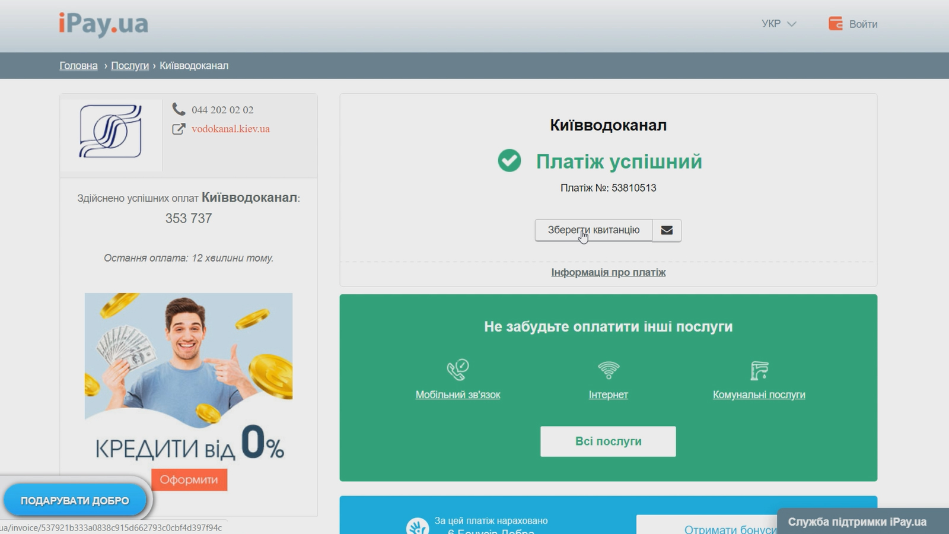Click the Комунальні послуги faucet icon
949x534 pixels.
coord(759,370)
